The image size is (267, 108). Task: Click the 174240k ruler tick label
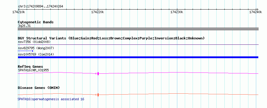click(256, 12)
